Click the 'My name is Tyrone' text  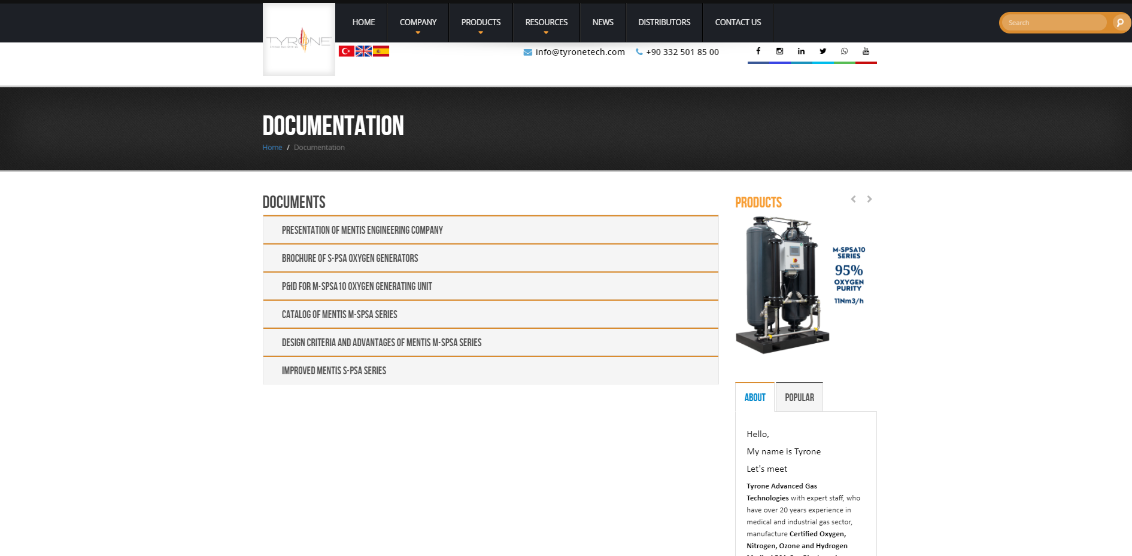click(784, 452)
